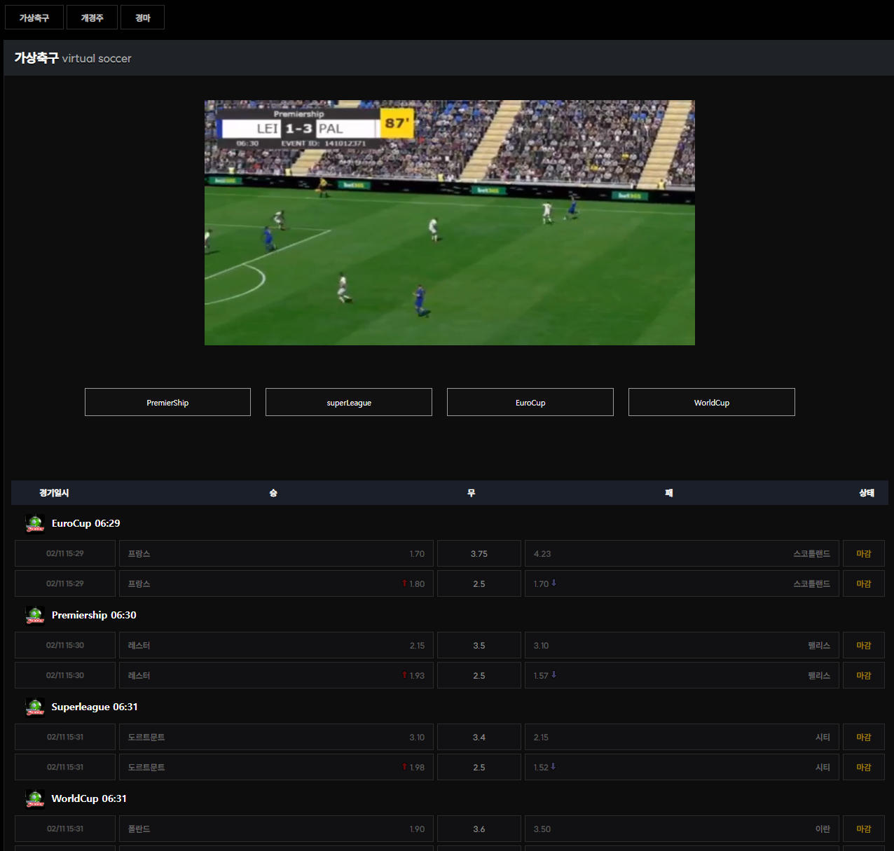
Task: Bet on 프랑스 win at 1.70
Action: pyautogui.click(x=276, y=553)
